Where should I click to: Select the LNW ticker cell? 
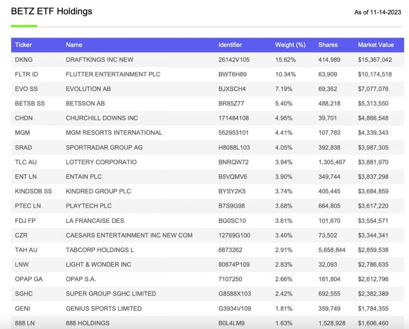click(x=22, y=265)
